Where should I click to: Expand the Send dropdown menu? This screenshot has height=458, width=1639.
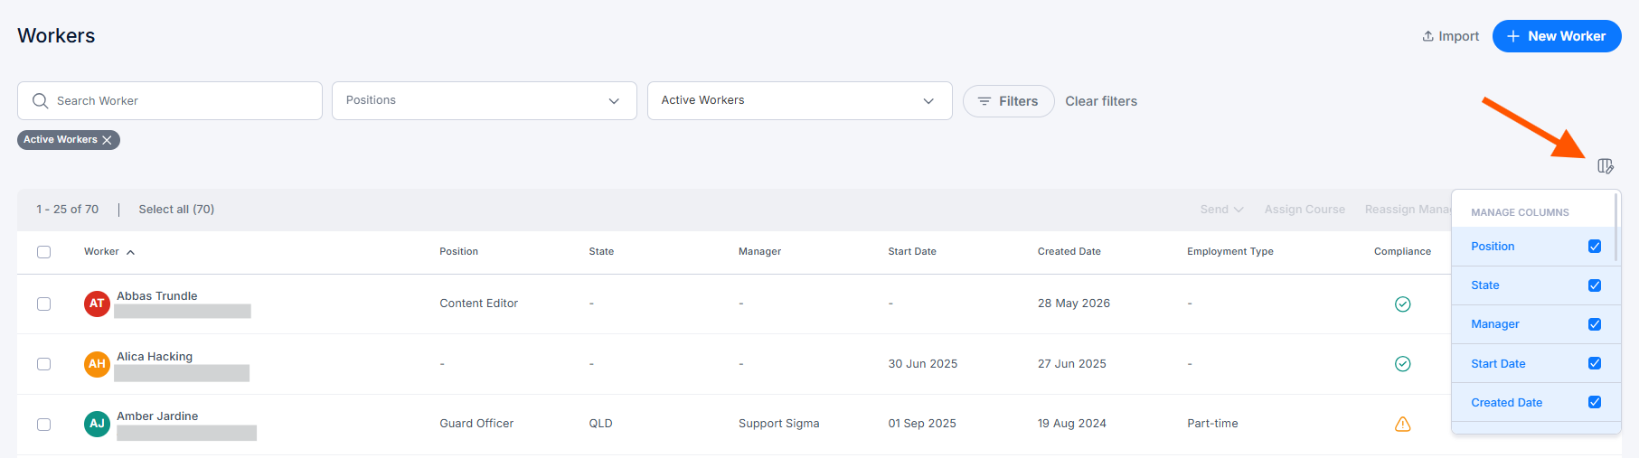(x=1221, y=210)
